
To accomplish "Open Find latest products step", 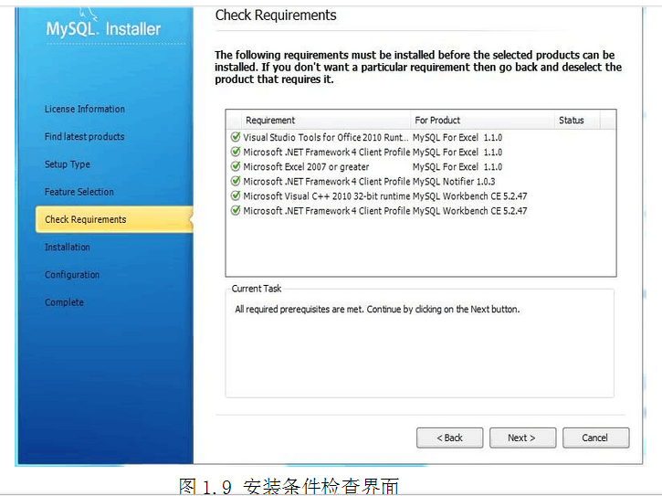I will pos(84,136).
